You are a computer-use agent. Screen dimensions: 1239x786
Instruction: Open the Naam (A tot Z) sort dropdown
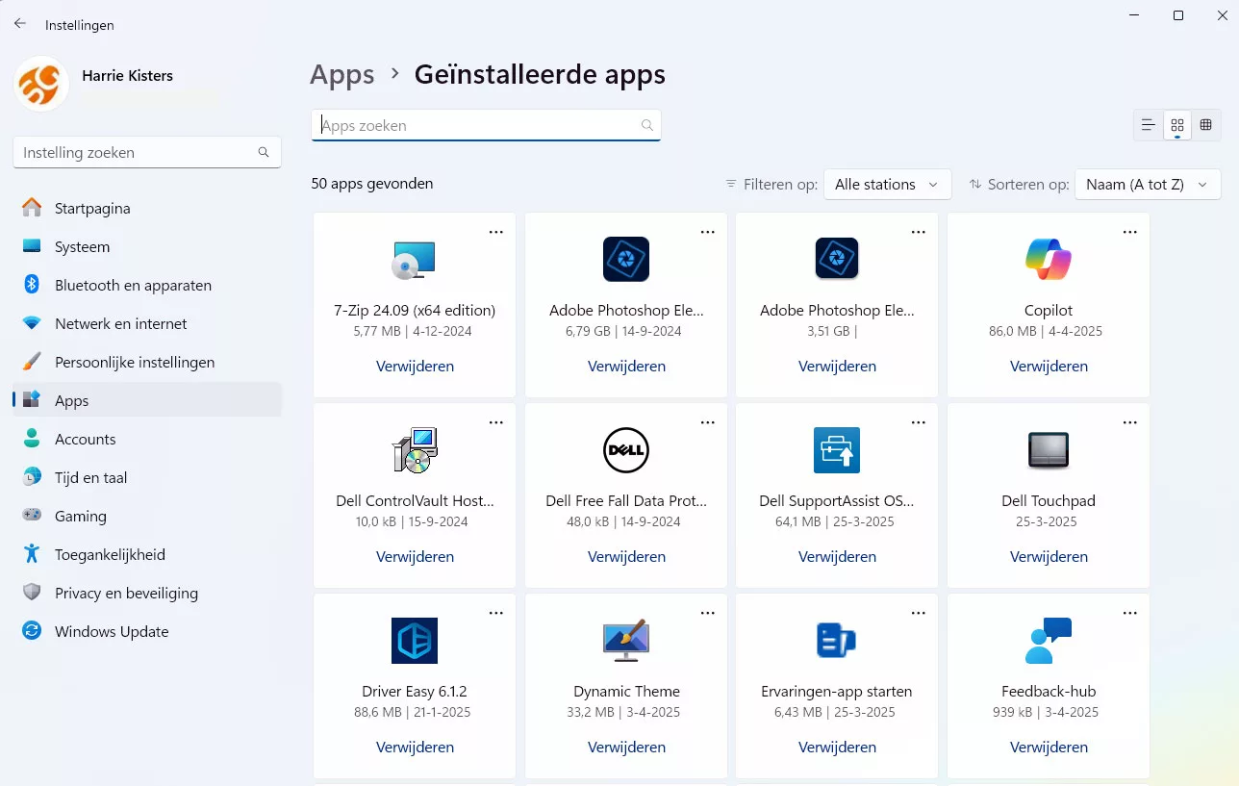click(1148, 184)
